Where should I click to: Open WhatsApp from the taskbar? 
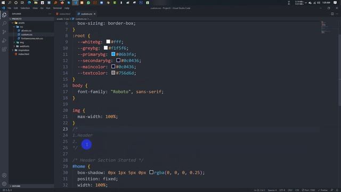(x=88, y=3)
